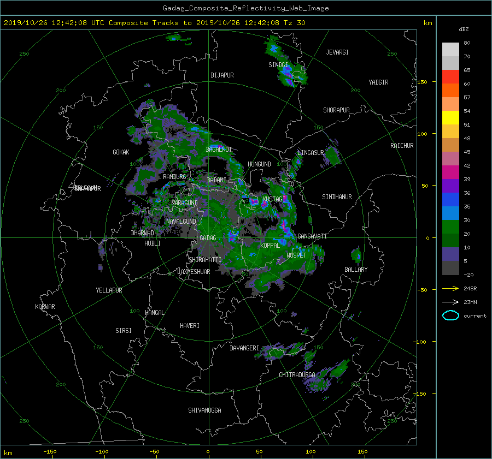Viewport: 492px width, 459px height.
Task: Click the SINDGI city label
Action: [278, 65]
